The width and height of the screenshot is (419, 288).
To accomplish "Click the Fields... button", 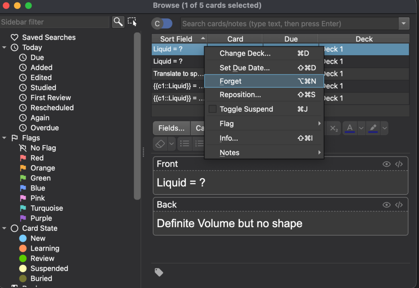I will [171, 128].
